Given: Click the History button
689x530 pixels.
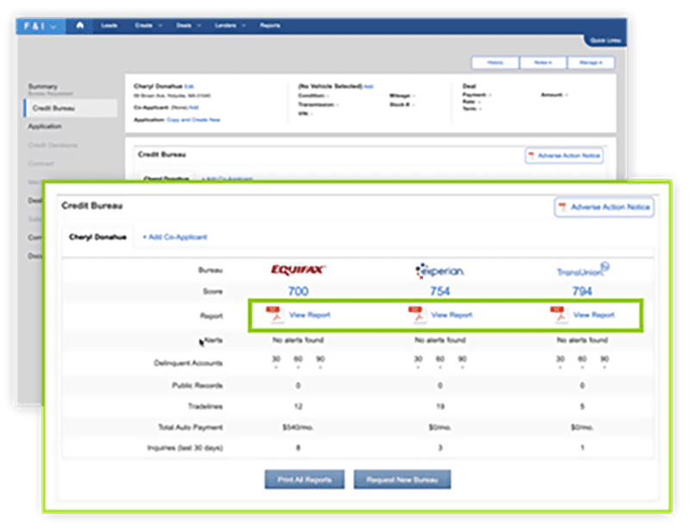Looking at the screenshot, I should tap(495, 63).
